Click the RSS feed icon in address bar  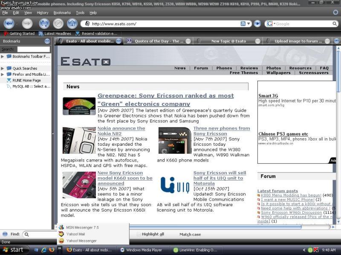243,24
